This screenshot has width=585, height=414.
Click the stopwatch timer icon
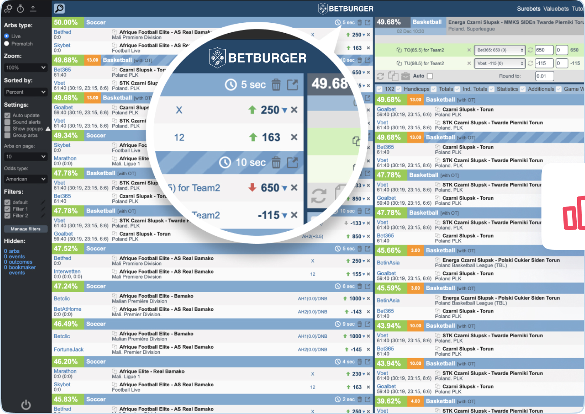pyautogui.click(x=20, y=8)
